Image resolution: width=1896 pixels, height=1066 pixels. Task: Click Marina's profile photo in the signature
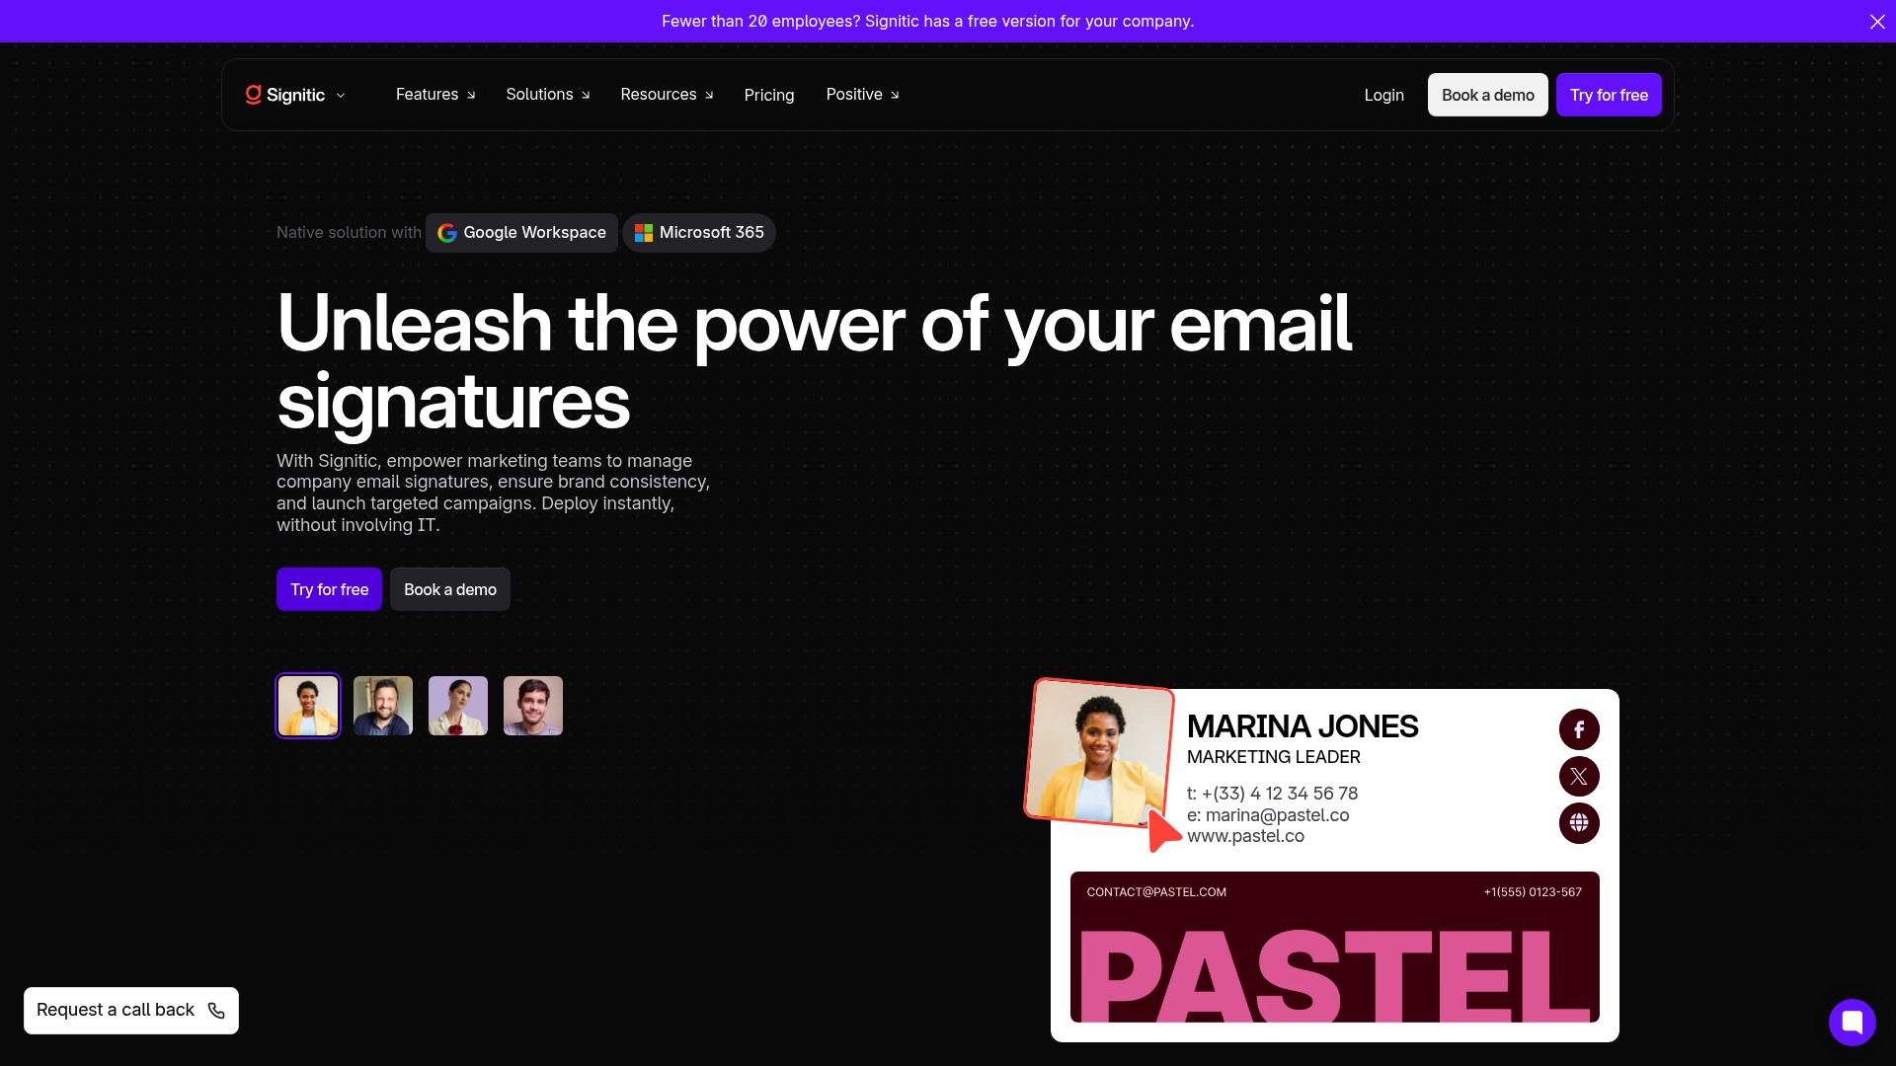coord(1099,751)
